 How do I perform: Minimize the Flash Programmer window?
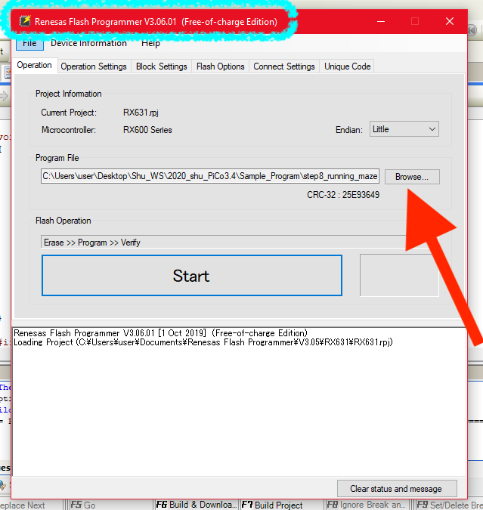click(381, 21)
